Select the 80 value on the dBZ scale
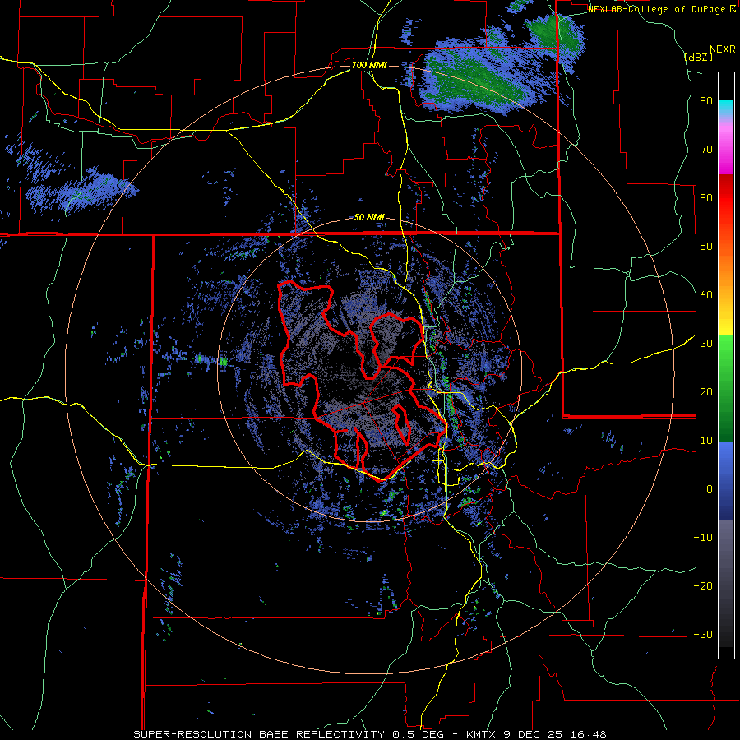 [x=706, y=101]
